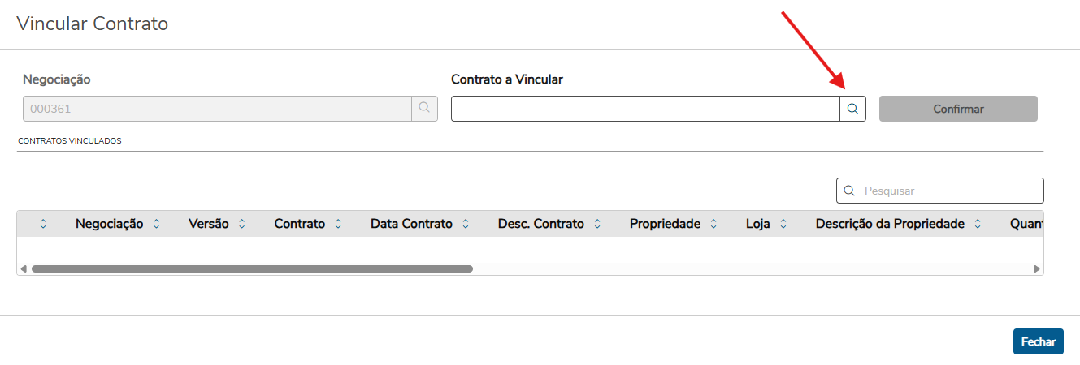Click search icon for Contrato a Vincular
1080x365 pixels.
tap(852, 109)
